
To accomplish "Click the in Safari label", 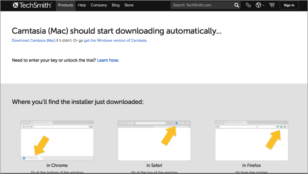I will (x=154, y=166).
